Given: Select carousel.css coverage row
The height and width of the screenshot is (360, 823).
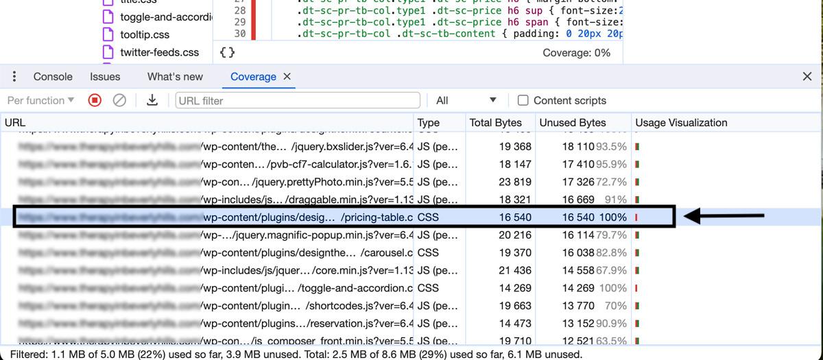Looking at the screenshot, I should 410,252.
